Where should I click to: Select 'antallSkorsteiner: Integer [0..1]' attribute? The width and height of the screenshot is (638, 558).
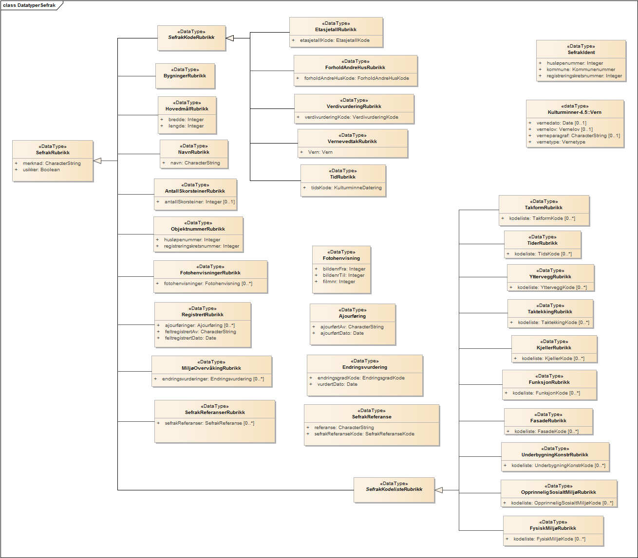[200, 202]
